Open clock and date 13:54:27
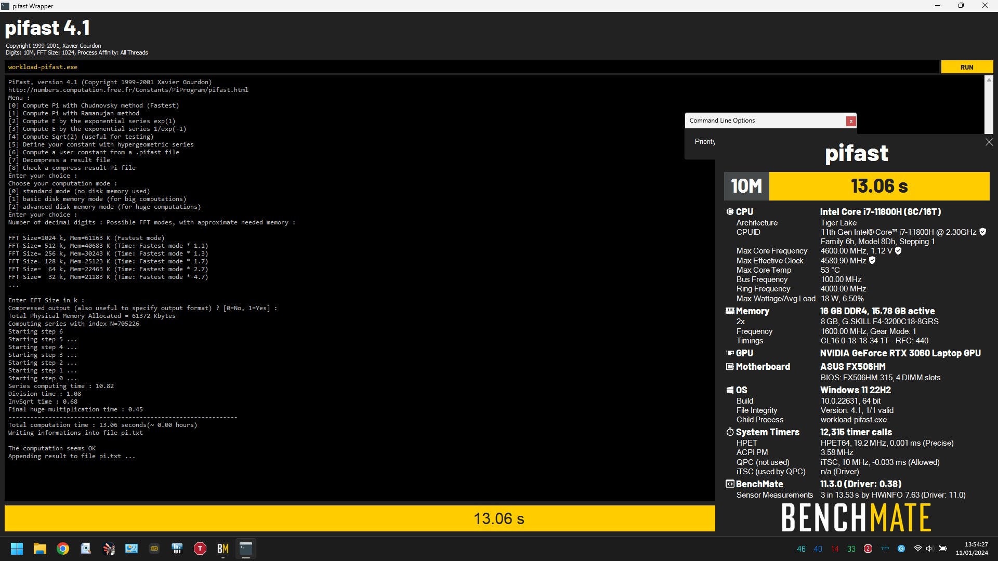 tap(971, 549)
